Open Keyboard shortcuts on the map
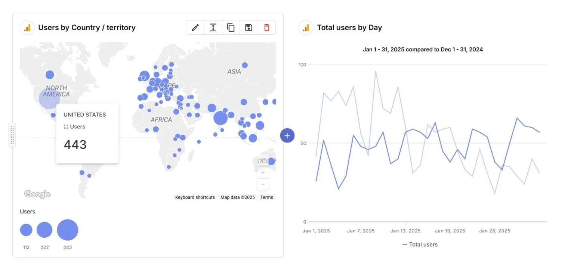This screenshot has height=269, width=574. click(x=195, y=197)
